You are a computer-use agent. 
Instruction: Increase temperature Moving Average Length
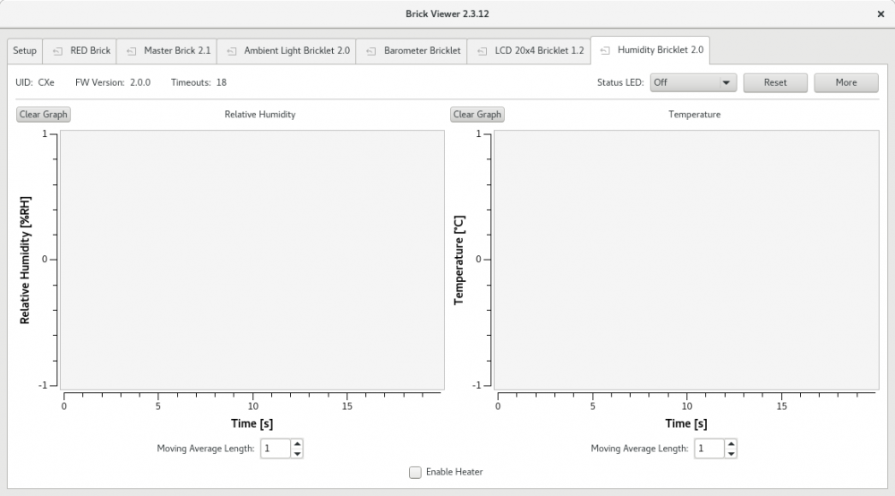coord(730,443)
